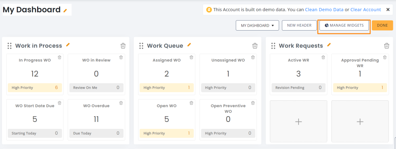The image size is (396, 149).
Task: Open the MY DASHBOARD dropdown
Action: 257,26
